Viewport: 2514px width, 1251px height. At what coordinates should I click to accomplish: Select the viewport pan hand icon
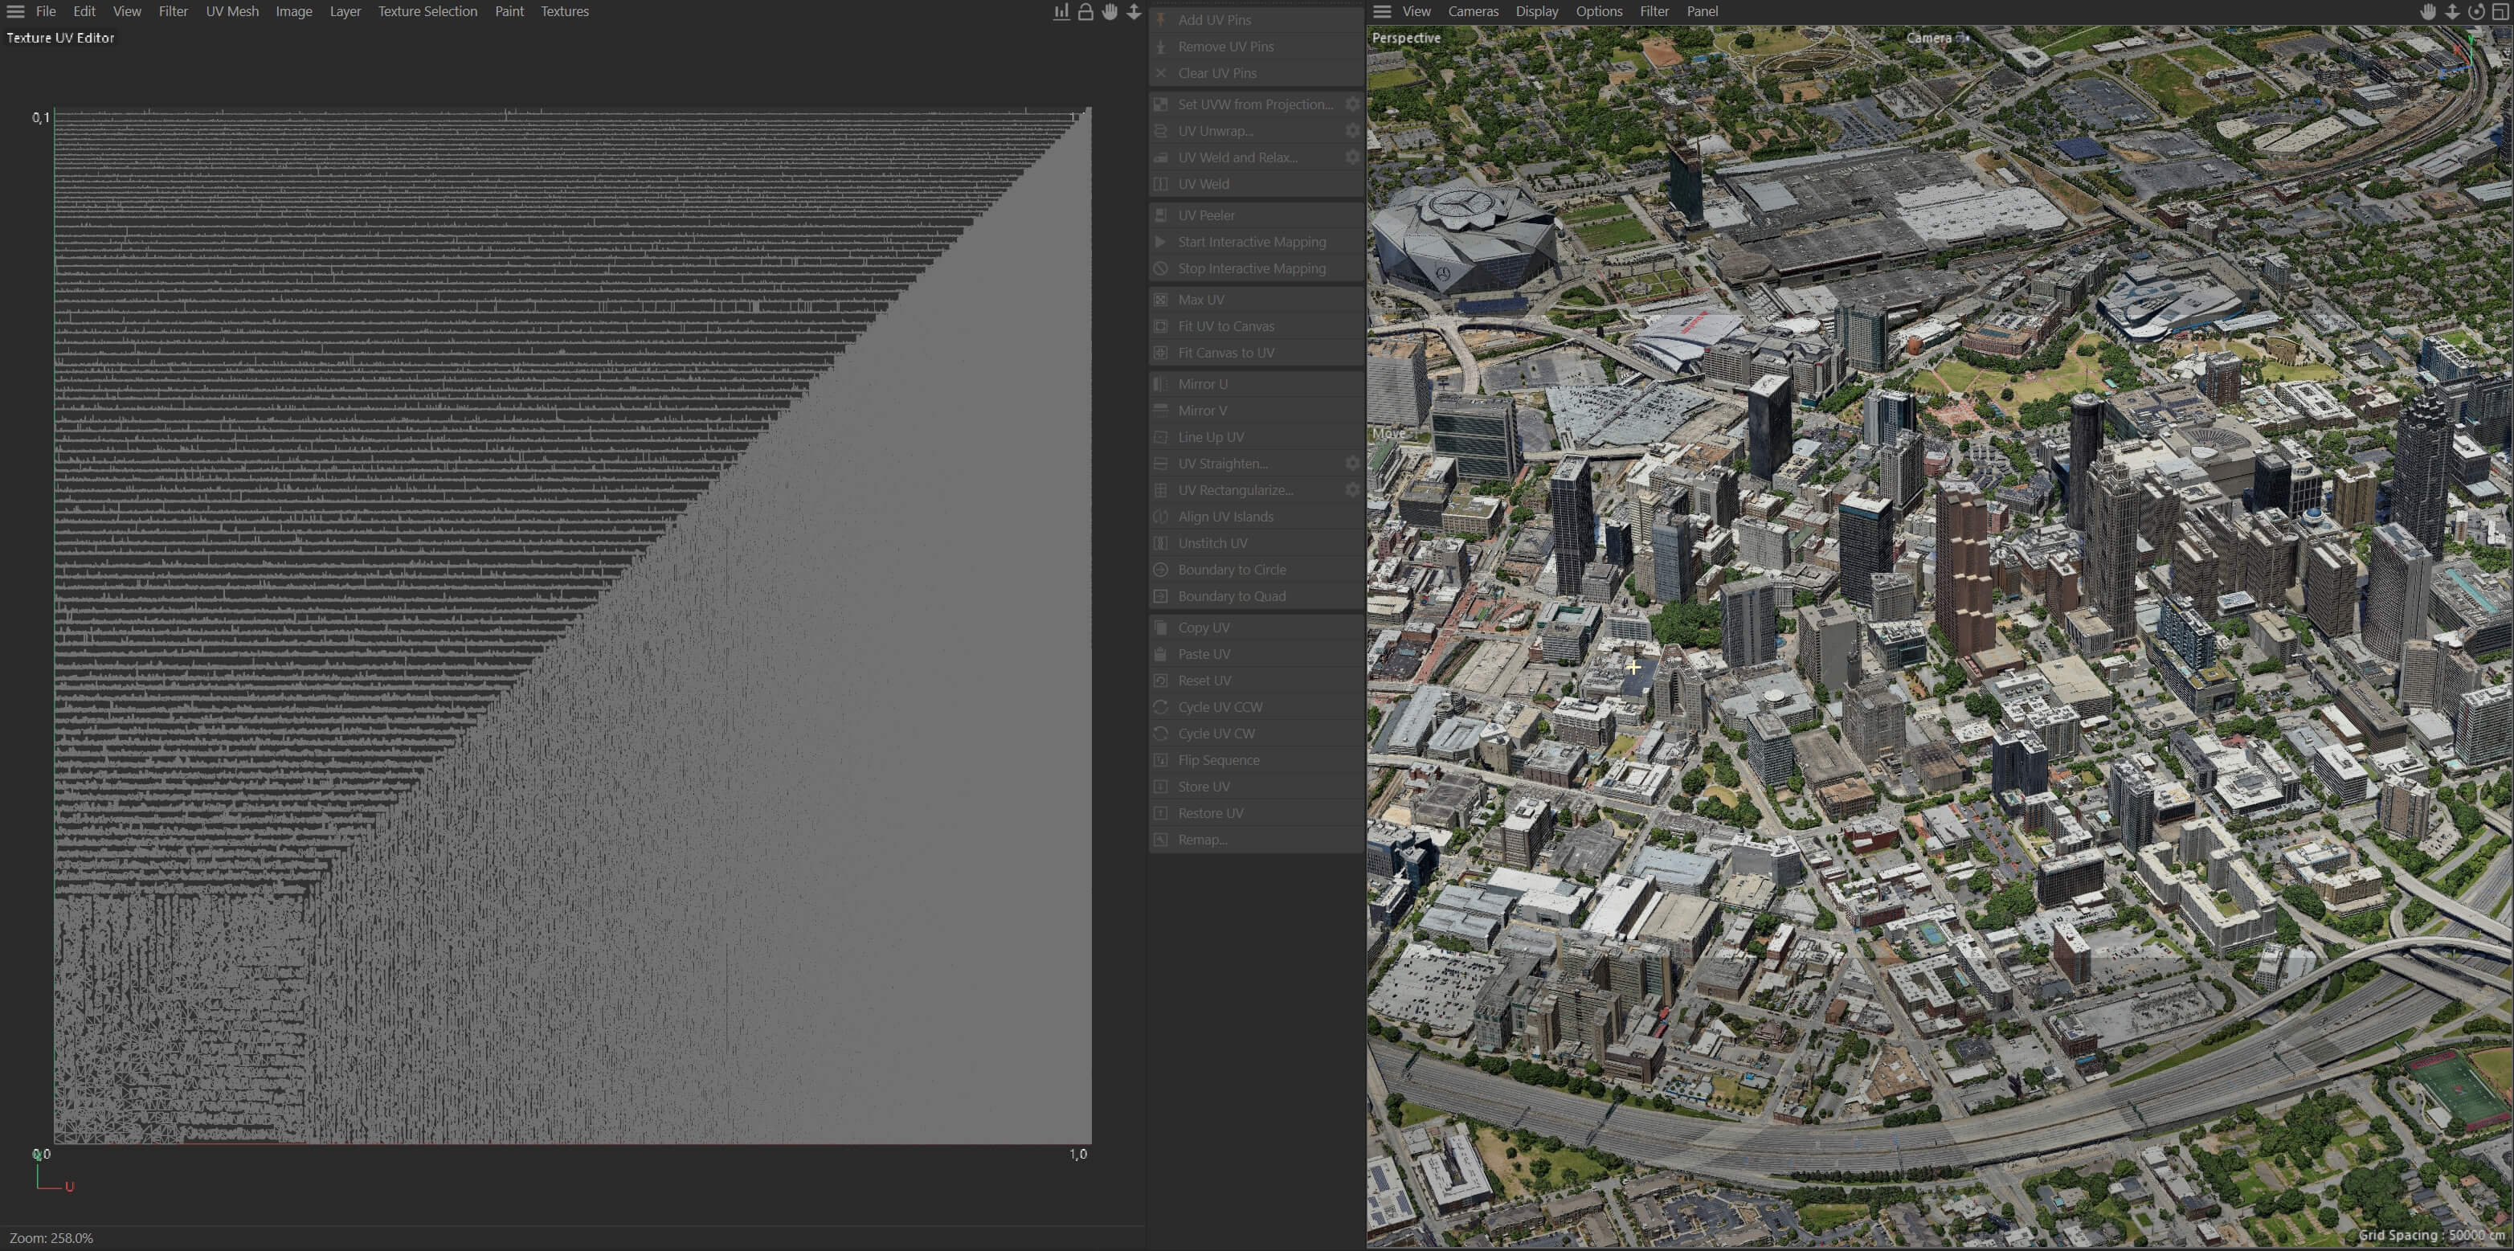[2428, 12]
